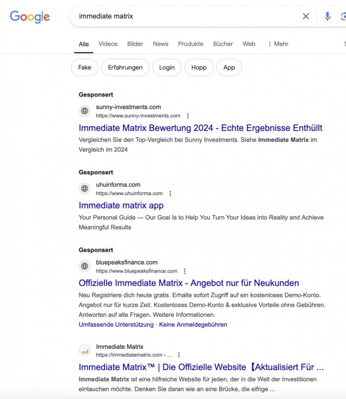
Task: Apply the Erfahrungen filter chip
Action: coord(125,68)
